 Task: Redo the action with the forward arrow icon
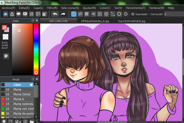click(x=63, y=14)
